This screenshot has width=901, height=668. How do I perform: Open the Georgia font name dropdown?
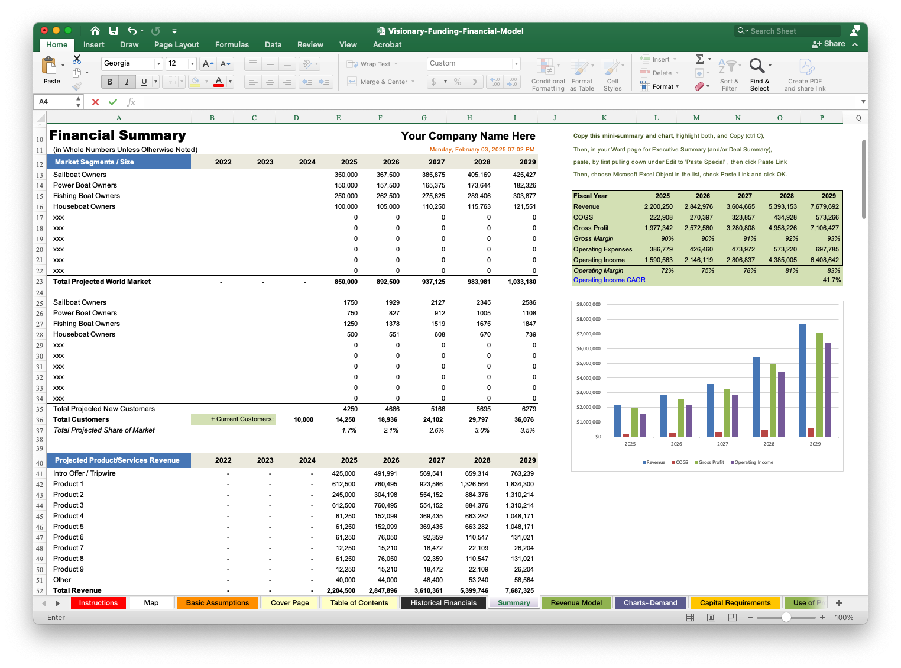(x=158, y=64)
